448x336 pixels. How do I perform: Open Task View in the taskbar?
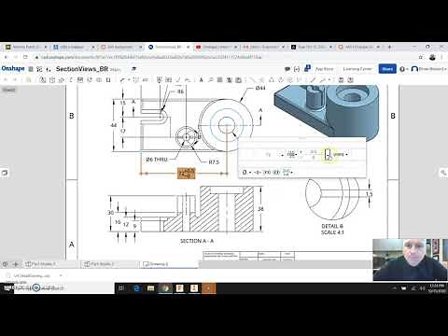(121, 288)
